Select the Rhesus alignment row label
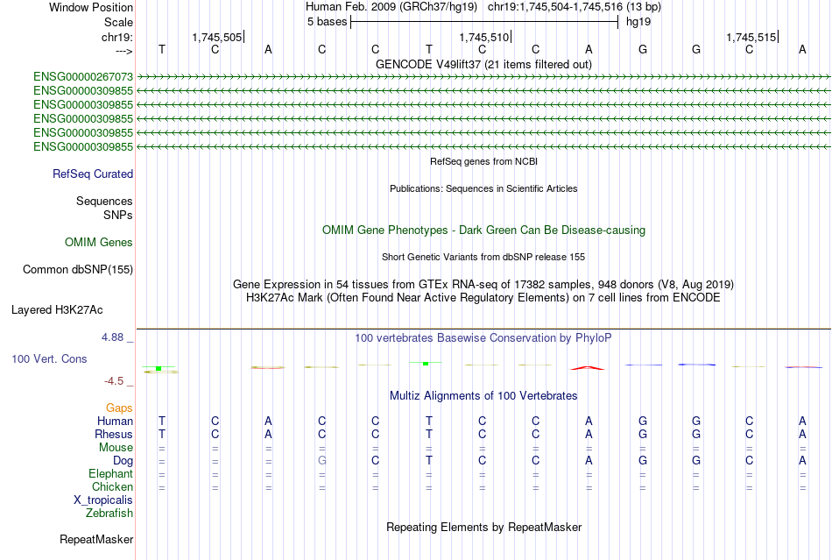The width and height of the screenshot is (832, 560). (x=114, y=434)
